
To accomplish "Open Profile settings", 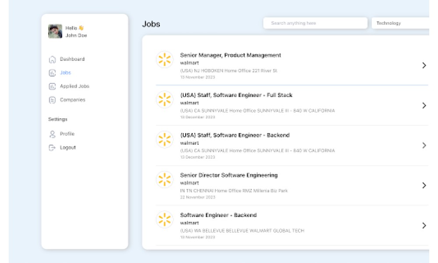I will (67, 134).
